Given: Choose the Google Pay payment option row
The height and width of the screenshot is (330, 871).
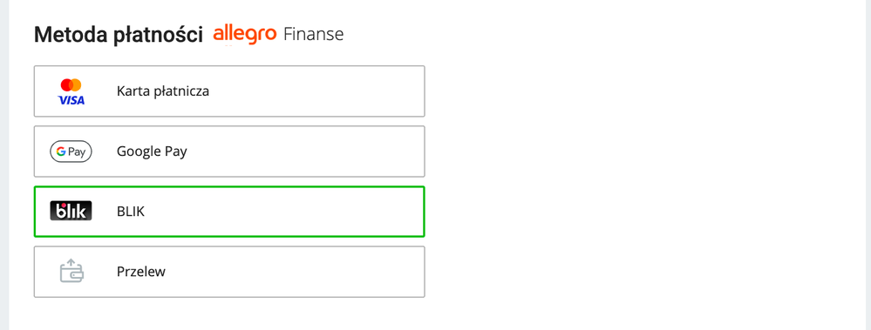Looking at the screenshot, I should click(229, 152).
